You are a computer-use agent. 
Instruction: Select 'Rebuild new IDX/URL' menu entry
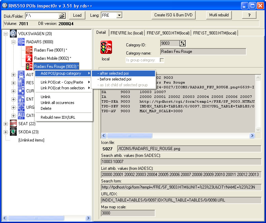[x=58, y=117]
